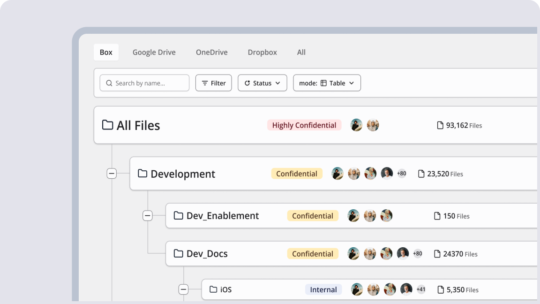The width and height of the screenshot is (540, 304).
Task: Select the Development folder name
Action: [x=183, y=174]
